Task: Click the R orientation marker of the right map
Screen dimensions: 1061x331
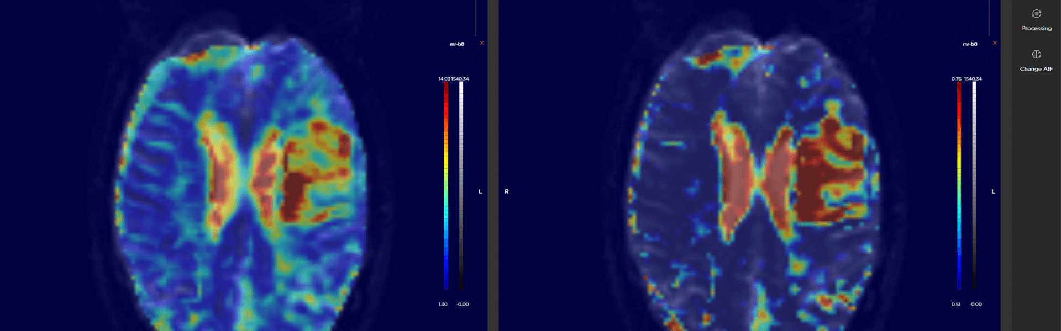Action: coord(506,191)
